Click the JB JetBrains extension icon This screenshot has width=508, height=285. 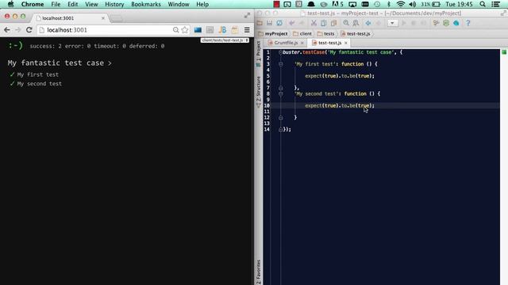222,30
